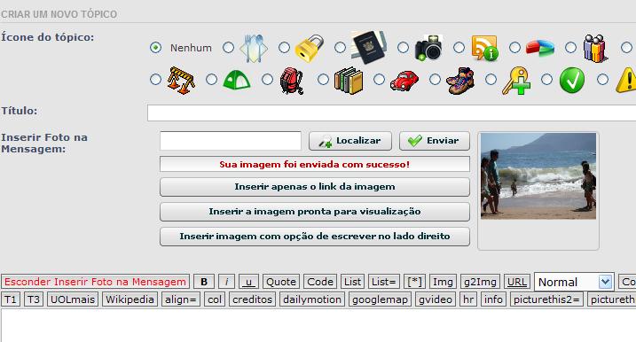
Task: Select radio button for red car icon
Action: [379, 79]
